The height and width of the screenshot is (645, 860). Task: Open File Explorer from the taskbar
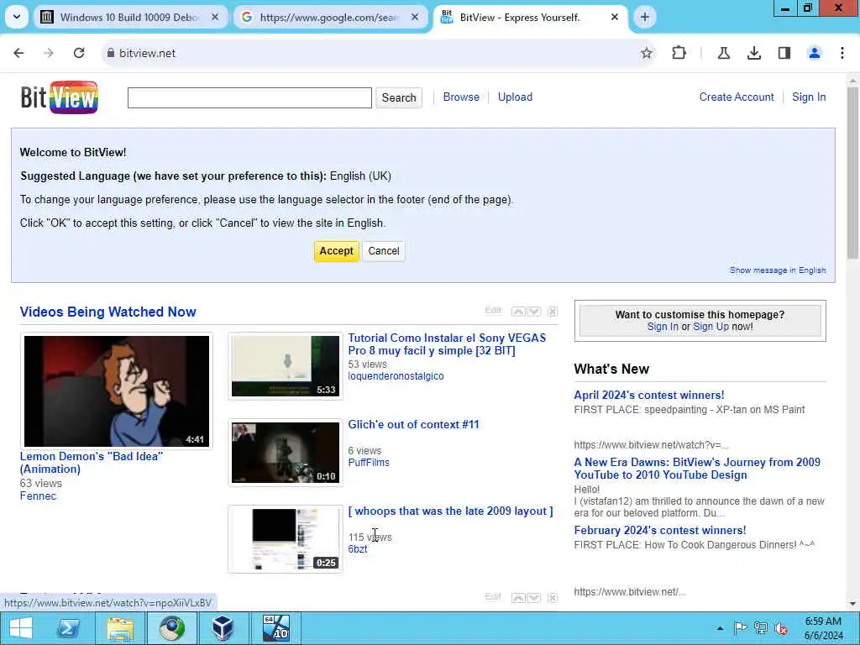[120, 628]
